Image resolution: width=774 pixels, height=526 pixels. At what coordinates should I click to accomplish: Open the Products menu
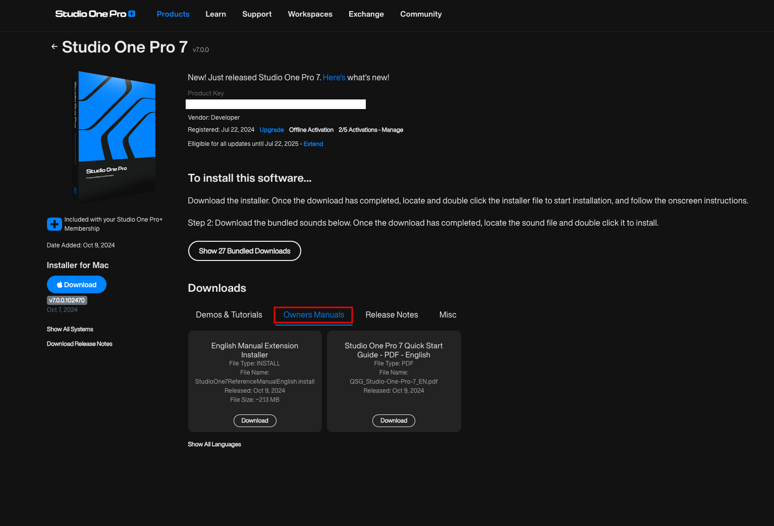point(173,14)
